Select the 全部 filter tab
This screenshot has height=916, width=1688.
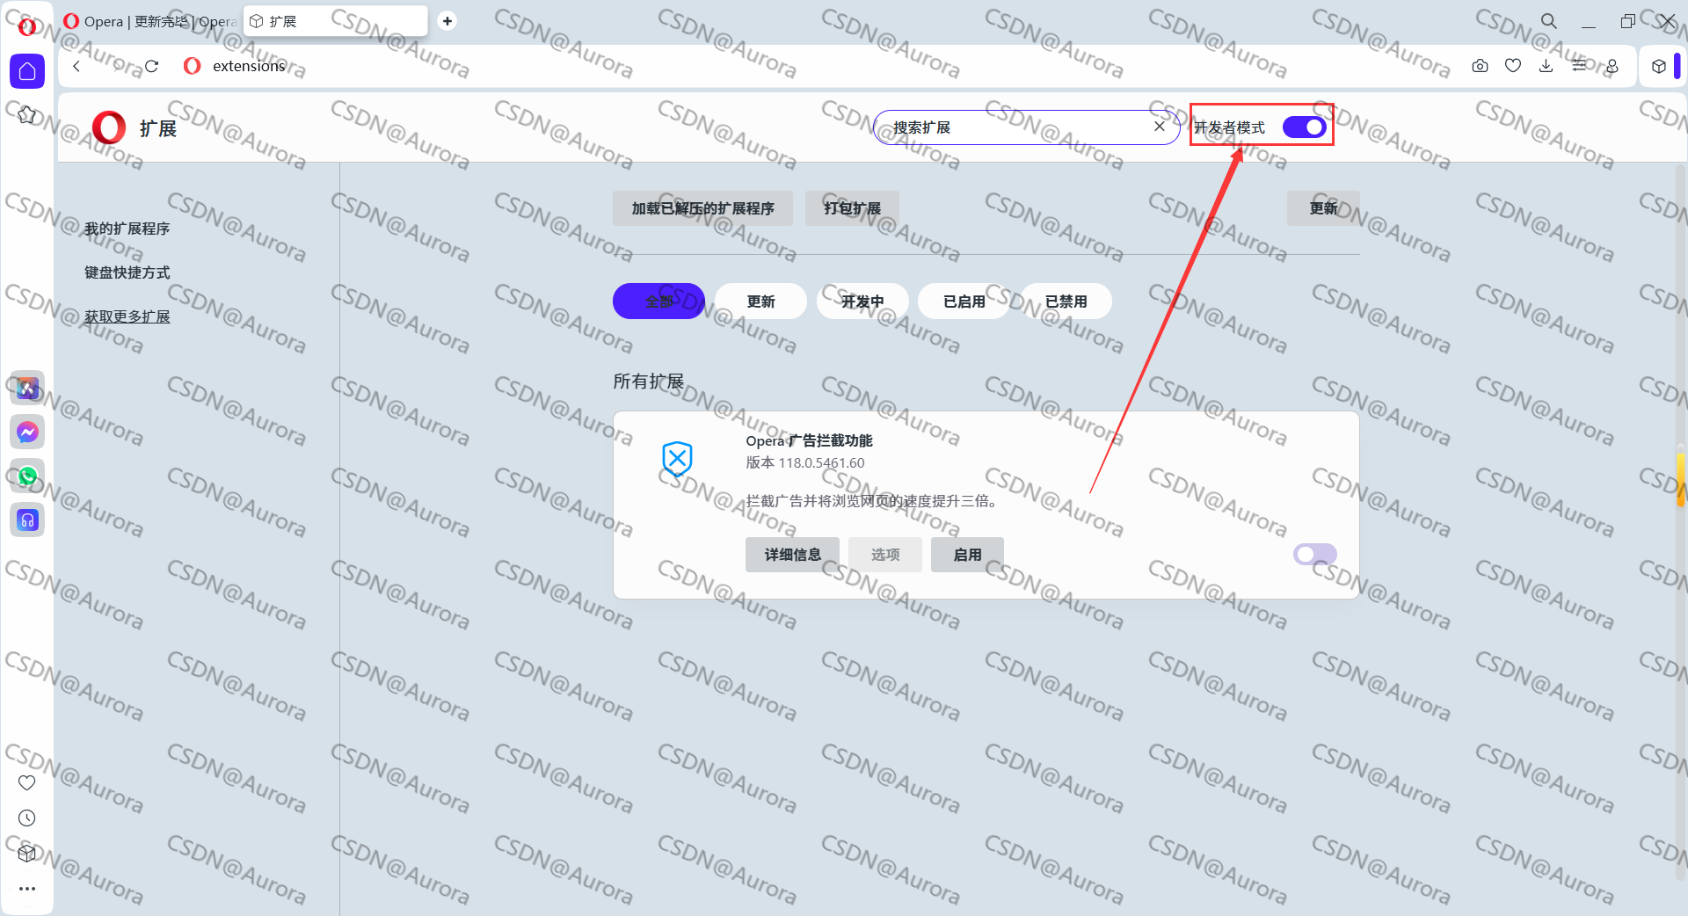pos(659,302)
